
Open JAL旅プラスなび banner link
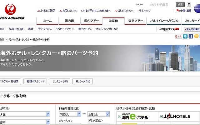pos(169,29)
